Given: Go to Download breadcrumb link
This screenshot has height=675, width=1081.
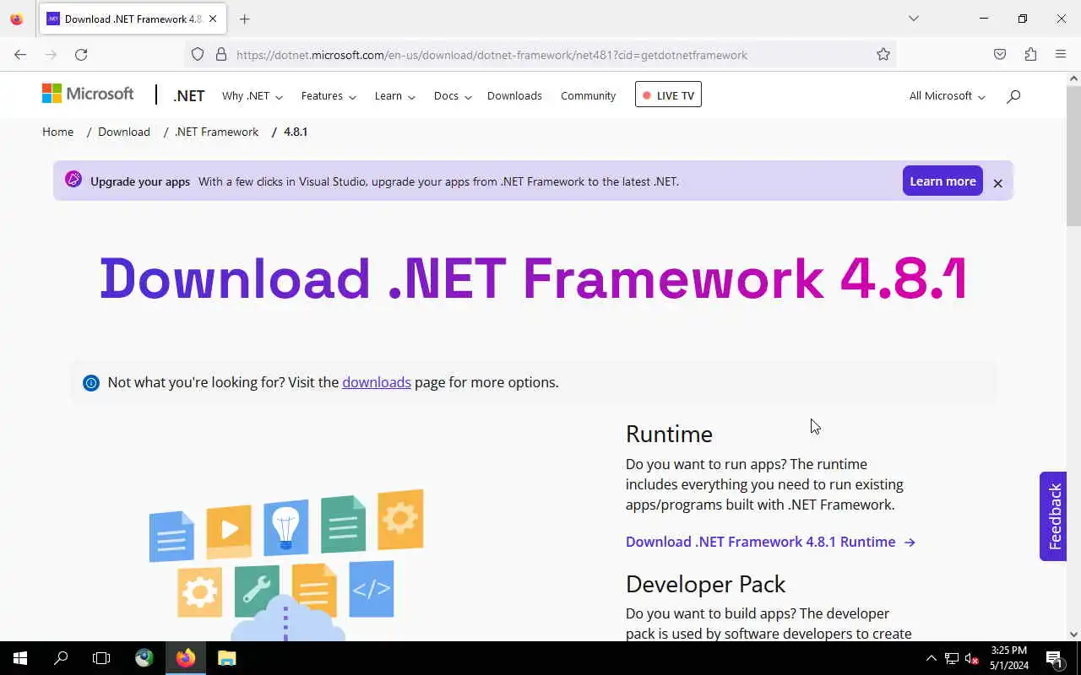Looking at the screenshot, I should click(x=124, y=132).
